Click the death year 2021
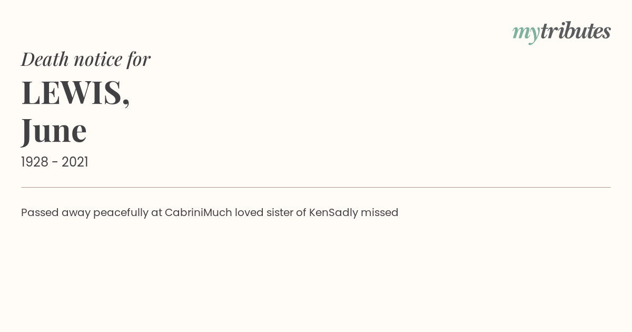Viewport: 632px width, 332px height. (x=75, y=162)
